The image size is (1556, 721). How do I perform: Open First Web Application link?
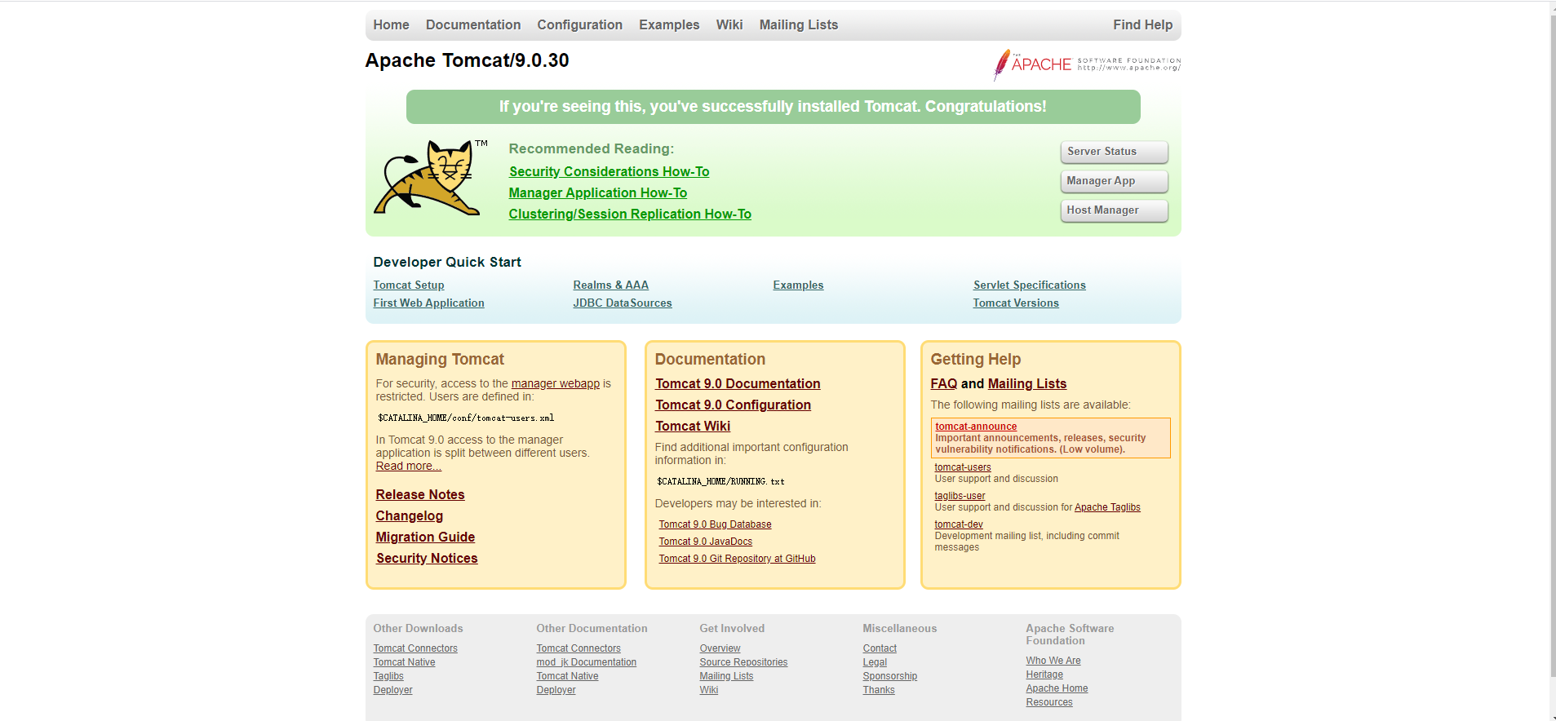tap(428, 303)
